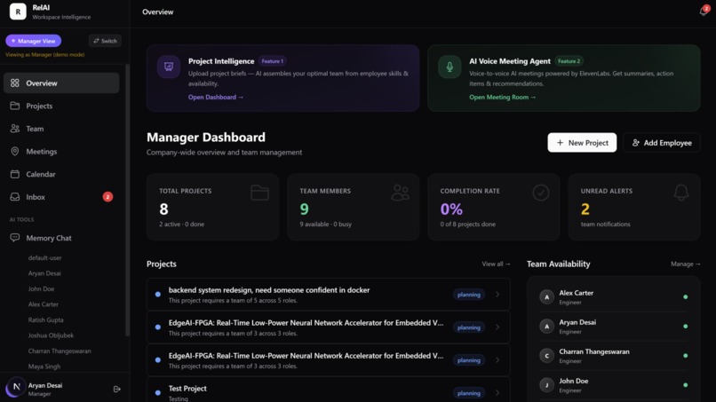Screen dimensions: 716x402
Task: Toggle the Manager View pill
Action: (34, 41)
